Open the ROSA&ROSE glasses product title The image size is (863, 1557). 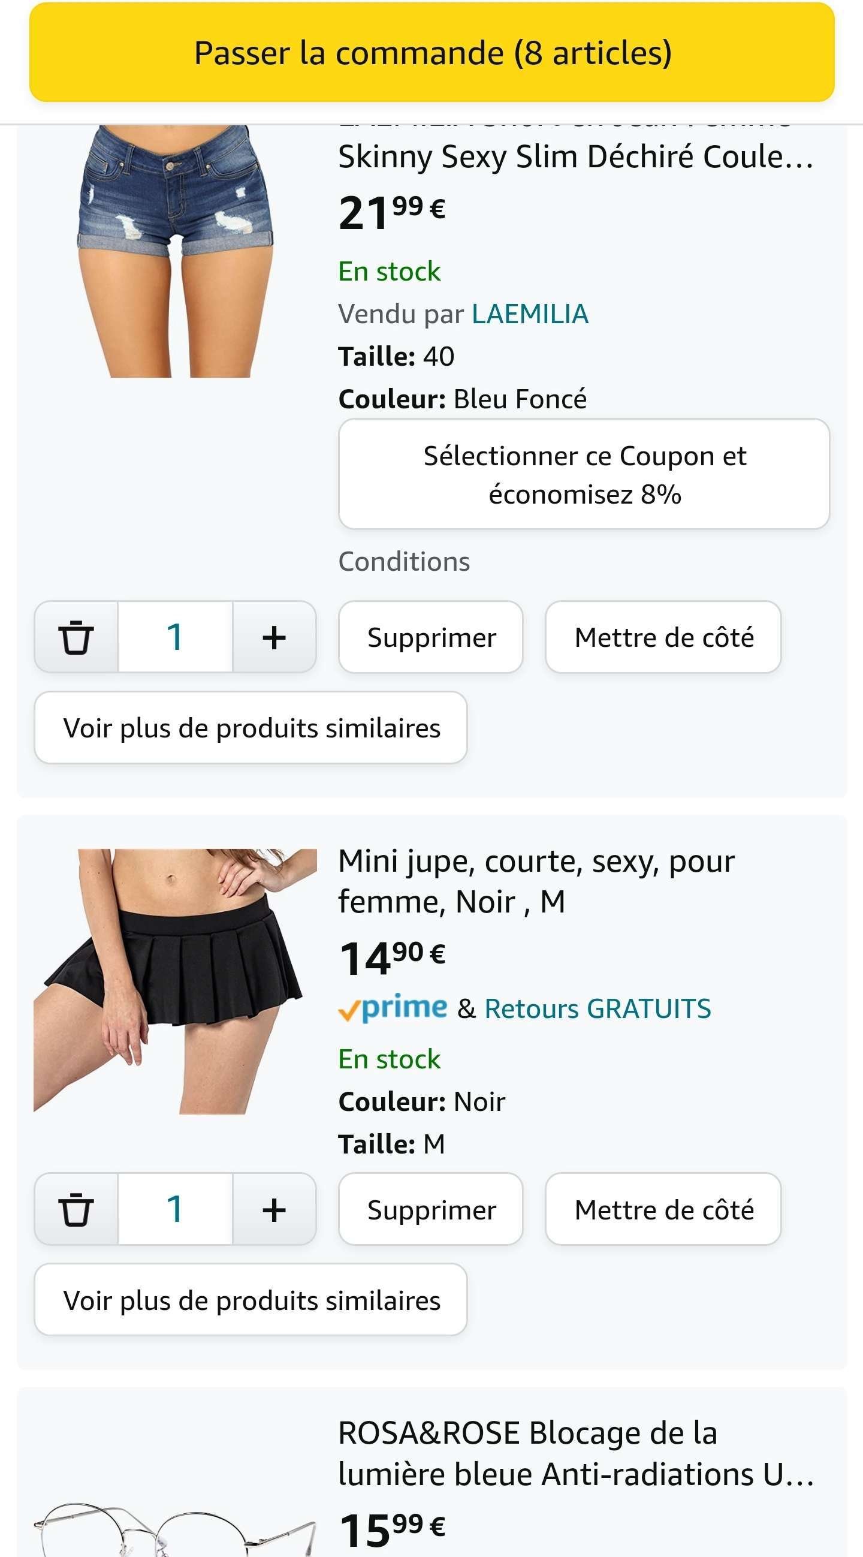point(574,1453)
